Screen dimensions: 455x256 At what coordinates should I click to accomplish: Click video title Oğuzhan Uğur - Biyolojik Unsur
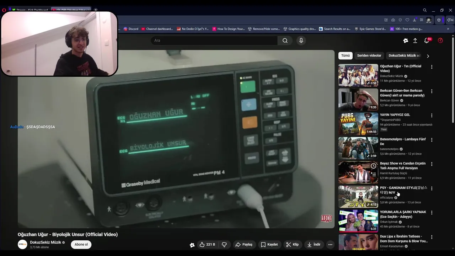coord(68,235)
